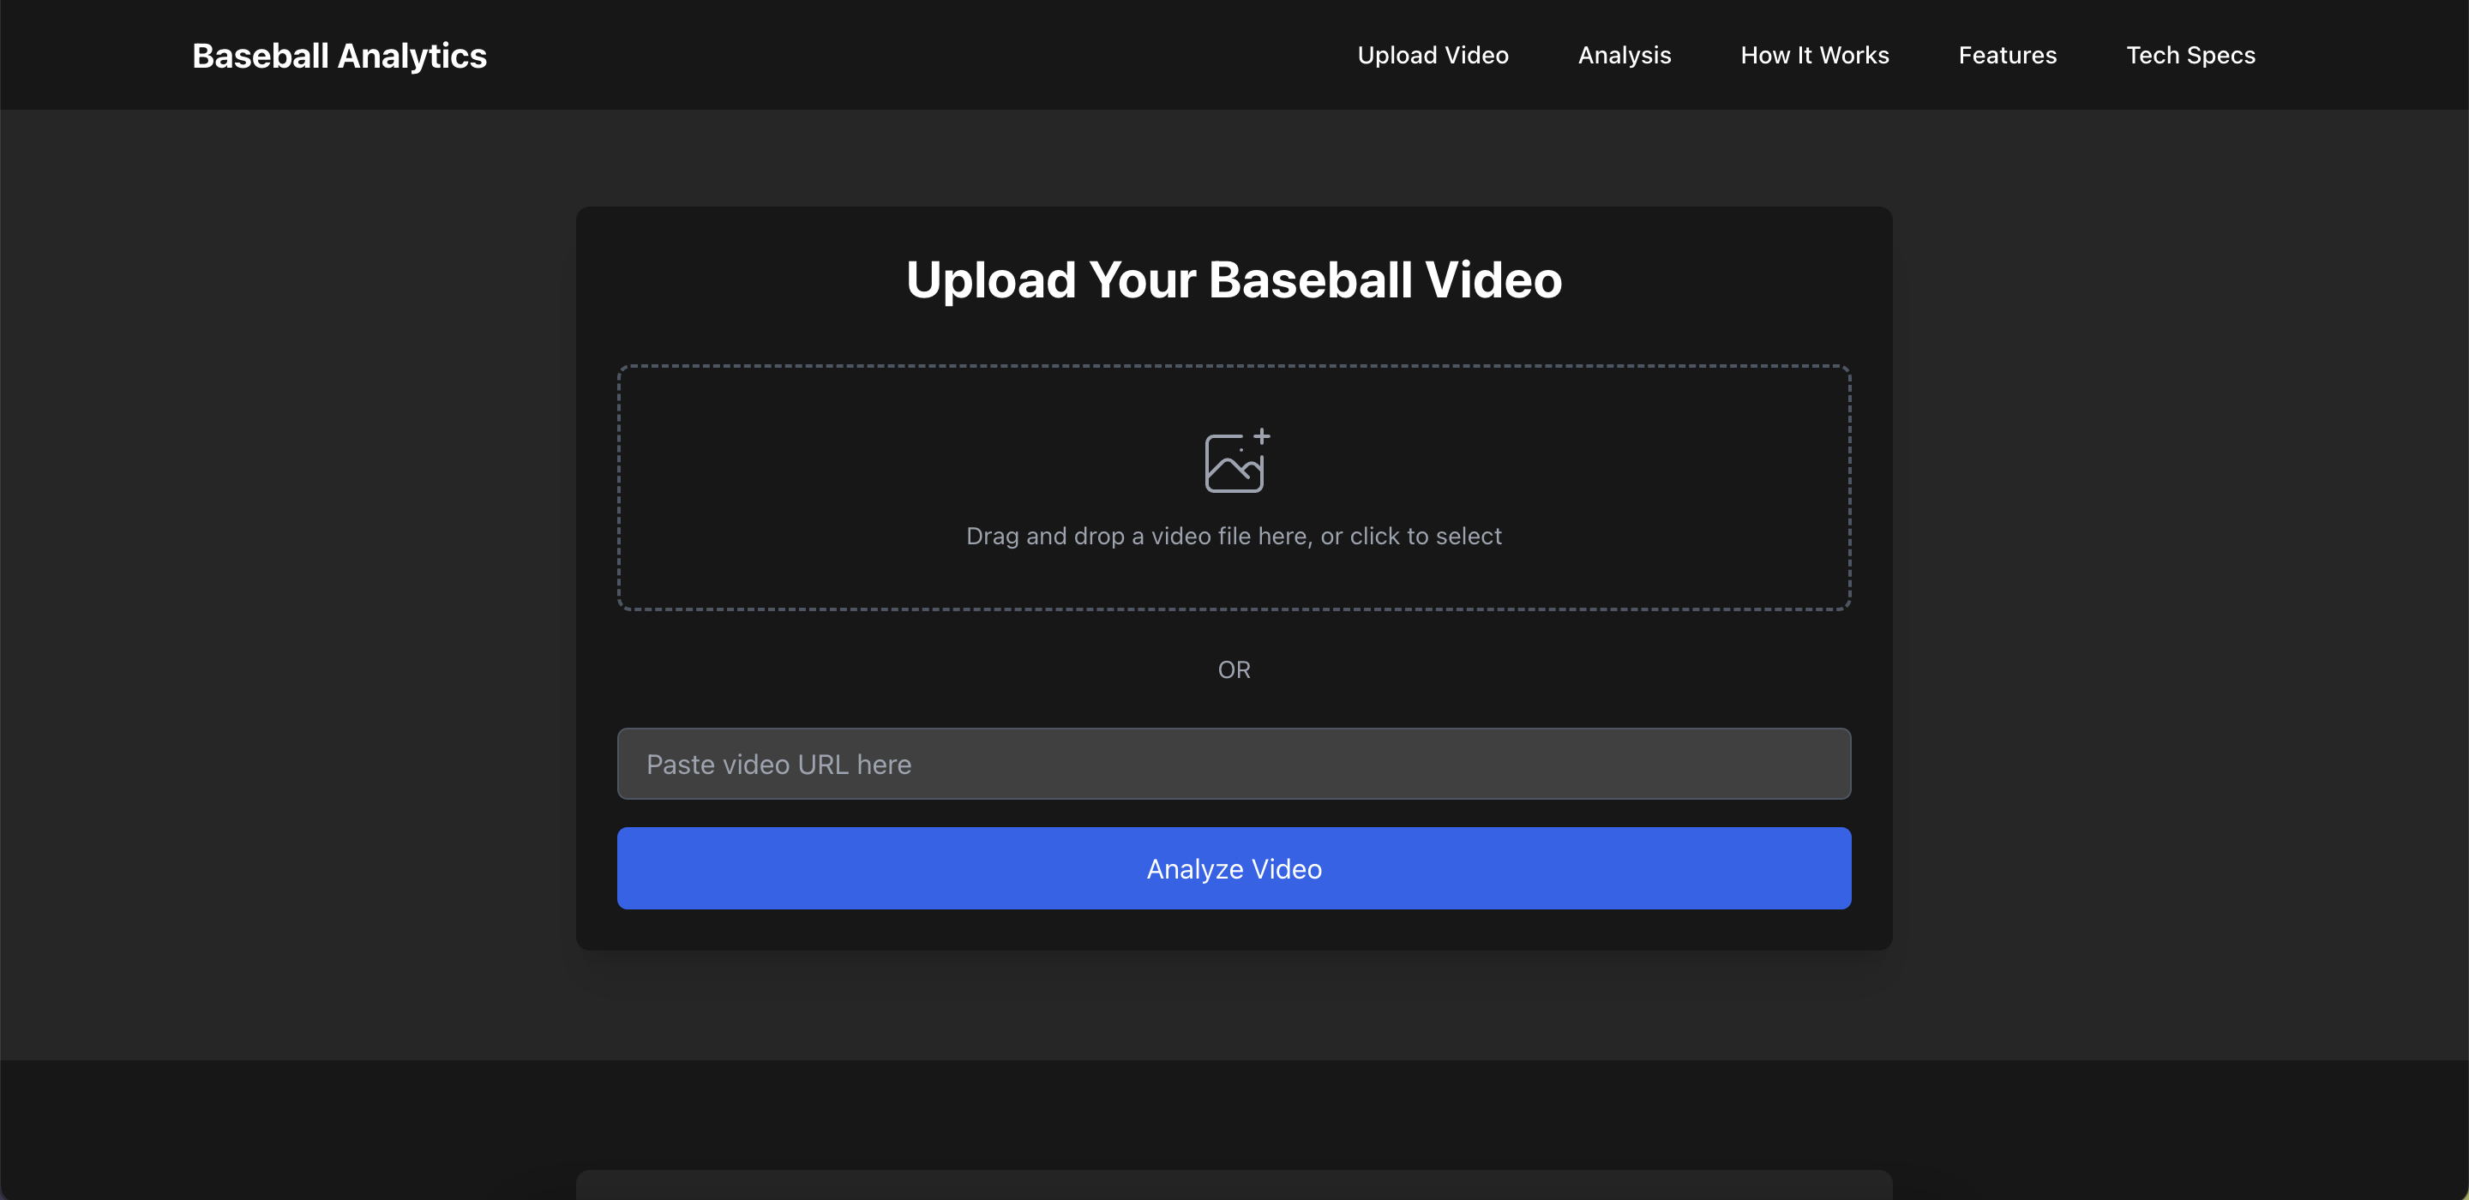Click the Upload Your Baseball Video heading
Image resolution: width=2469 pixels, height=1200 pixels.
click(x=1234, y=280)
